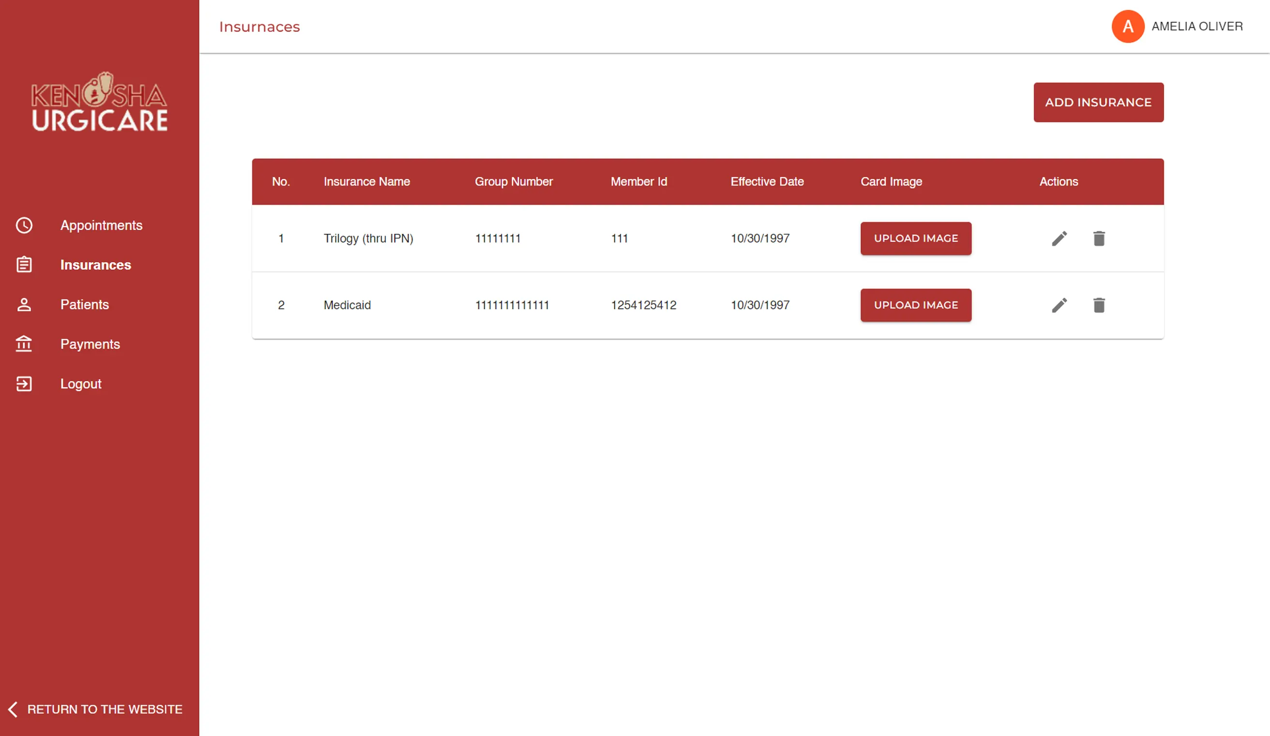This screenshot has height=736, width=1270.
Task: Open the Insurances section
Action: 96,265
